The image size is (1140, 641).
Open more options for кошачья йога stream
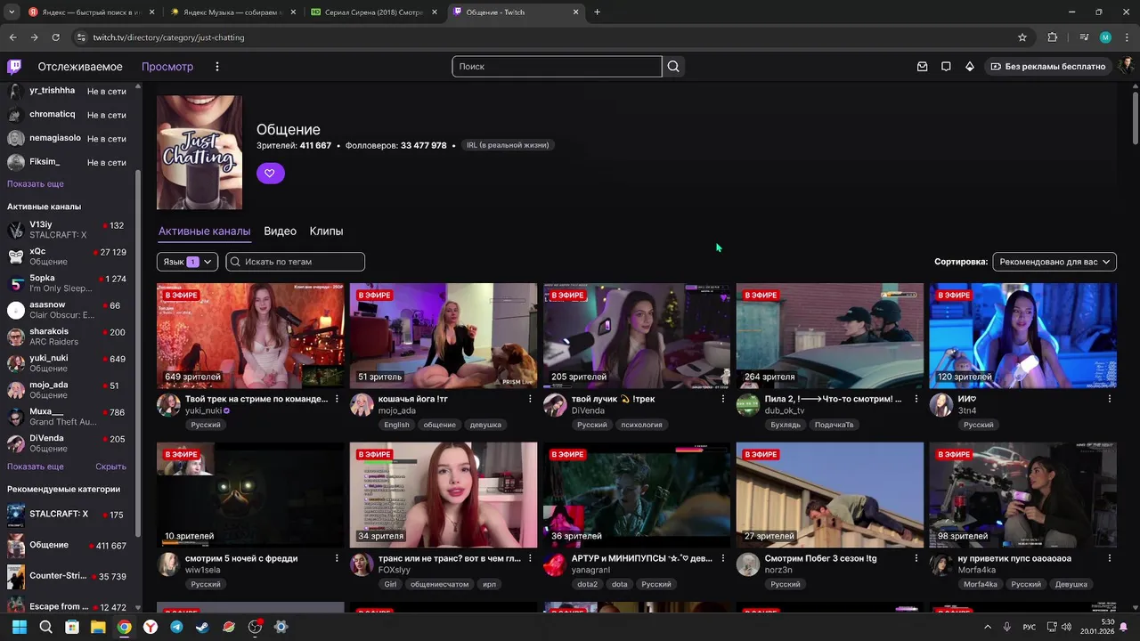point(530,399)
